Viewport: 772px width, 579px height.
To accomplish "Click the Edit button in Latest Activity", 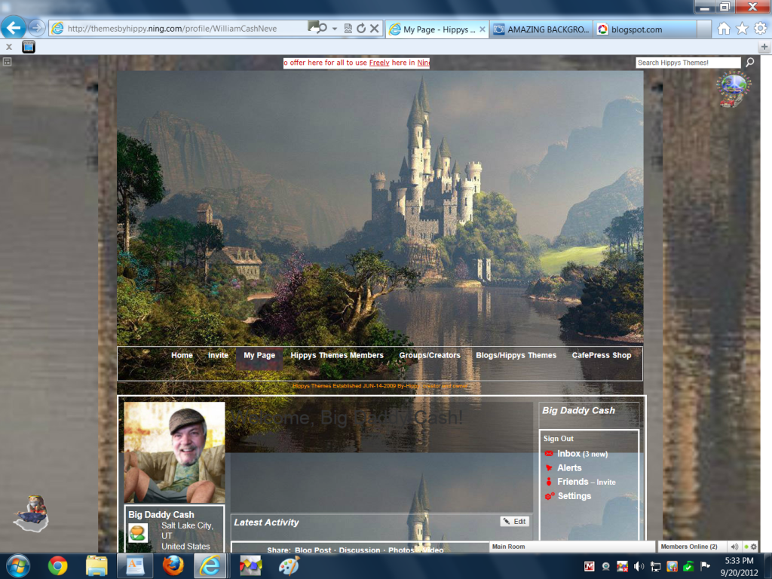I will (515, 522).
